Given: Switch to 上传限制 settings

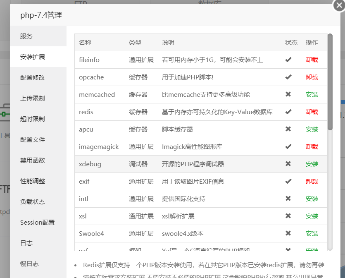Looking at the screenshot, I should [33, 98].
